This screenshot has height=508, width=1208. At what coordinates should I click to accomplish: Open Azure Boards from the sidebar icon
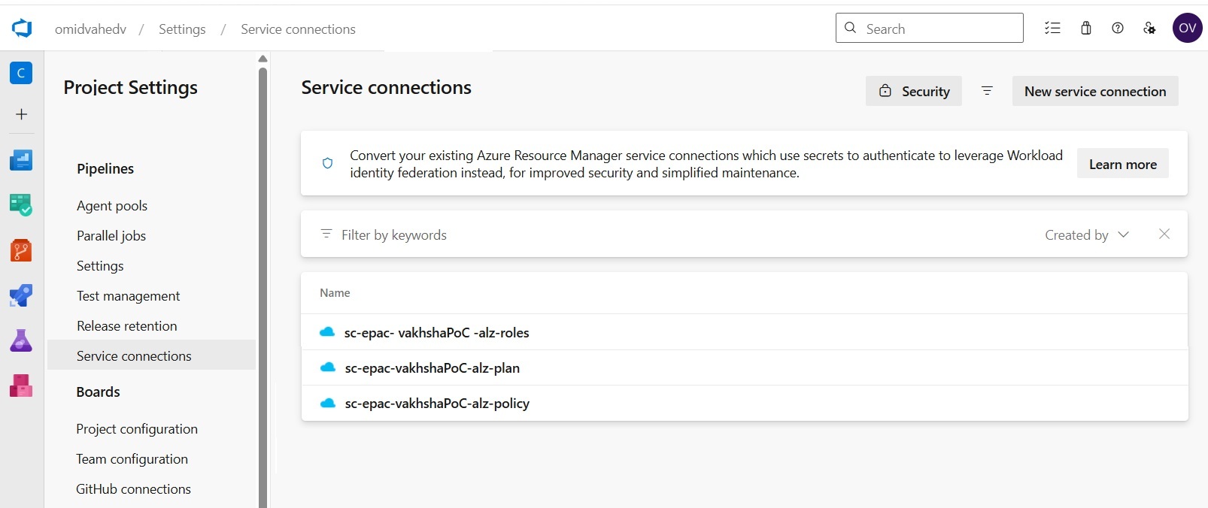[x=21, y=204]
